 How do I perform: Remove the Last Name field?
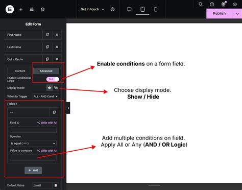coord(57,47)
